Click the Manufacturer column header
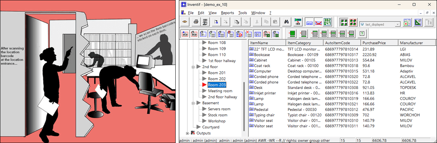 [x=411, y=43]
